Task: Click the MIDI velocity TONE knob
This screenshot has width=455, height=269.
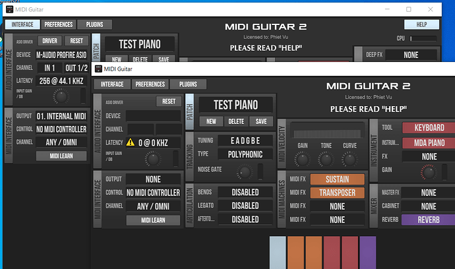Action: pos(326,160)
